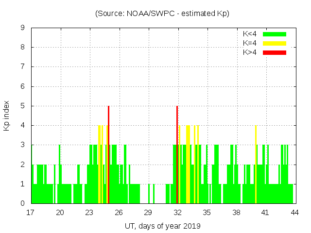The height and width of the screenshot is (233, 311).
Task: Click the 'Kp index' y-axis label
Action: [x=7, y=116]
